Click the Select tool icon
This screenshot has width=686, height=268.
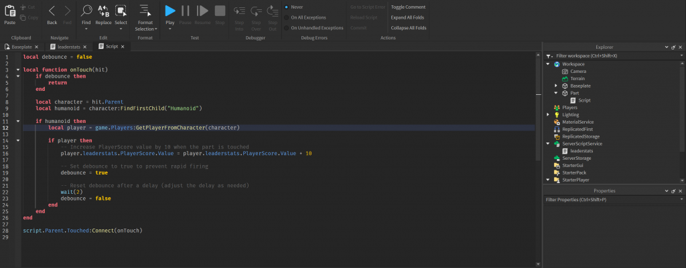(121, 11)
